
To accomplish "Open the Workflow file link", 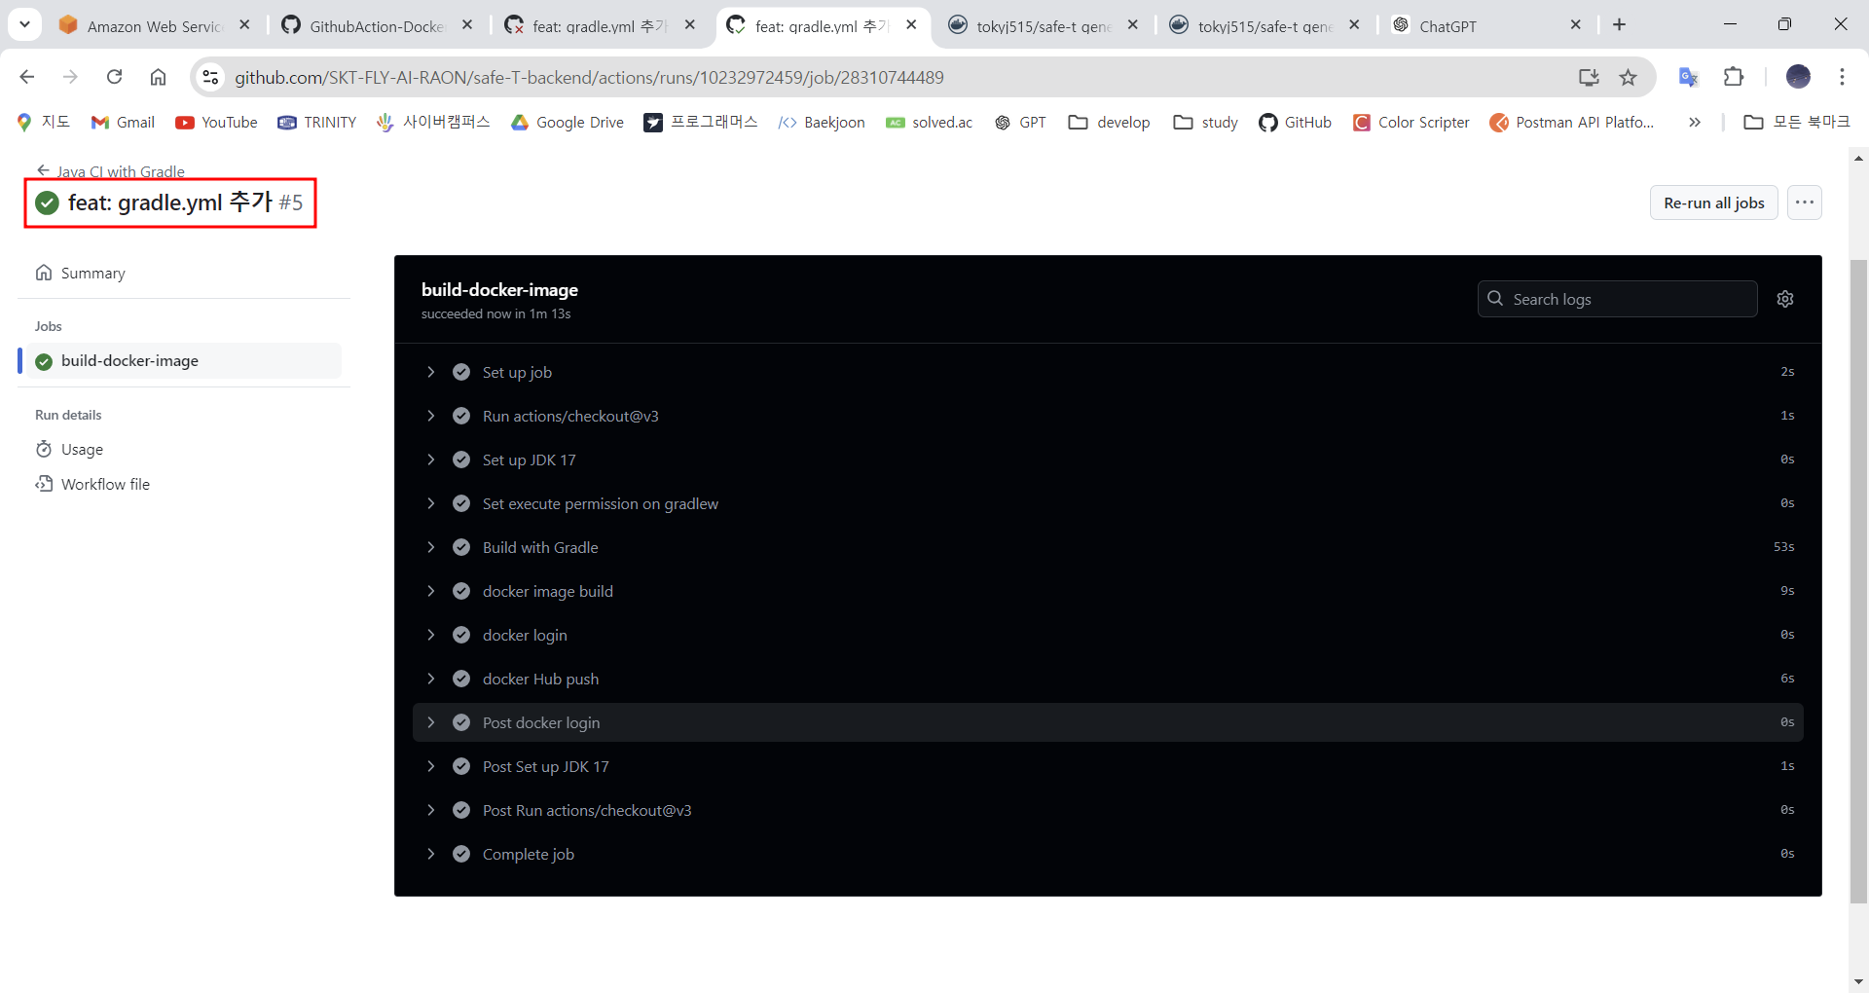I will point(105,483).
